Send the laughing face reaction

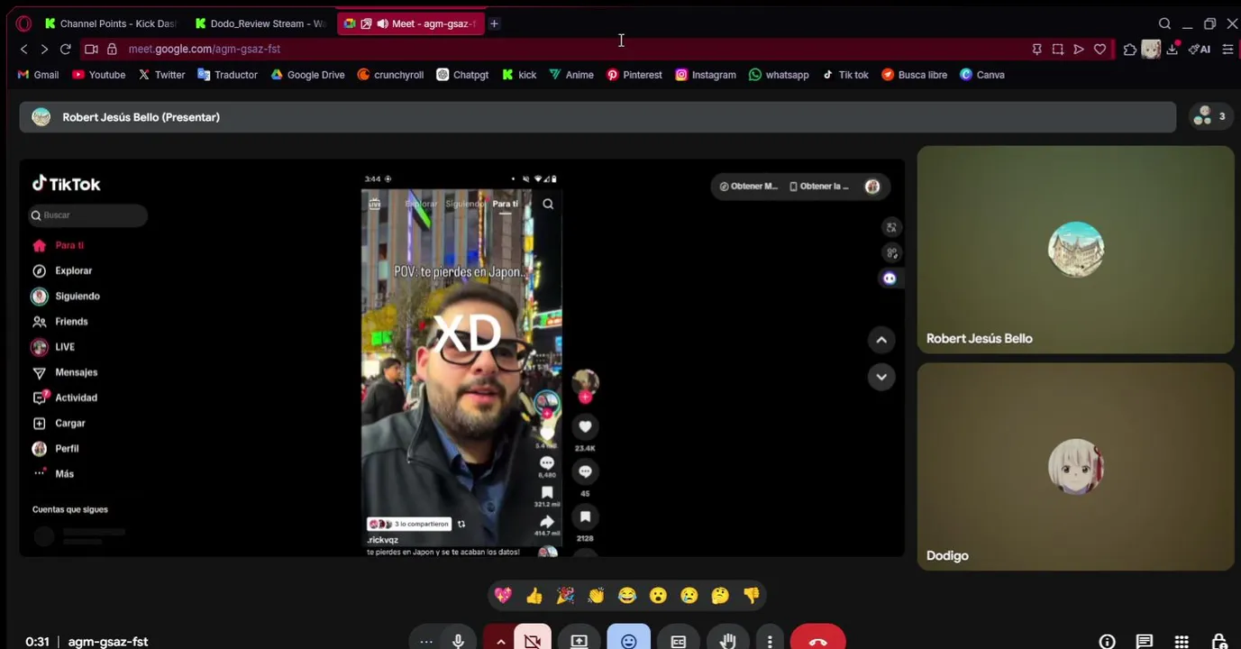[x=627, y=595]
